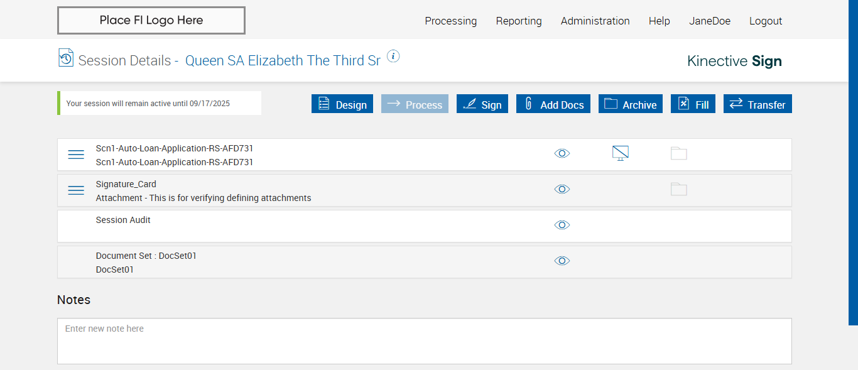
Task: Click the Sign button
Action: pyautogui.click(x=482, y=104)
